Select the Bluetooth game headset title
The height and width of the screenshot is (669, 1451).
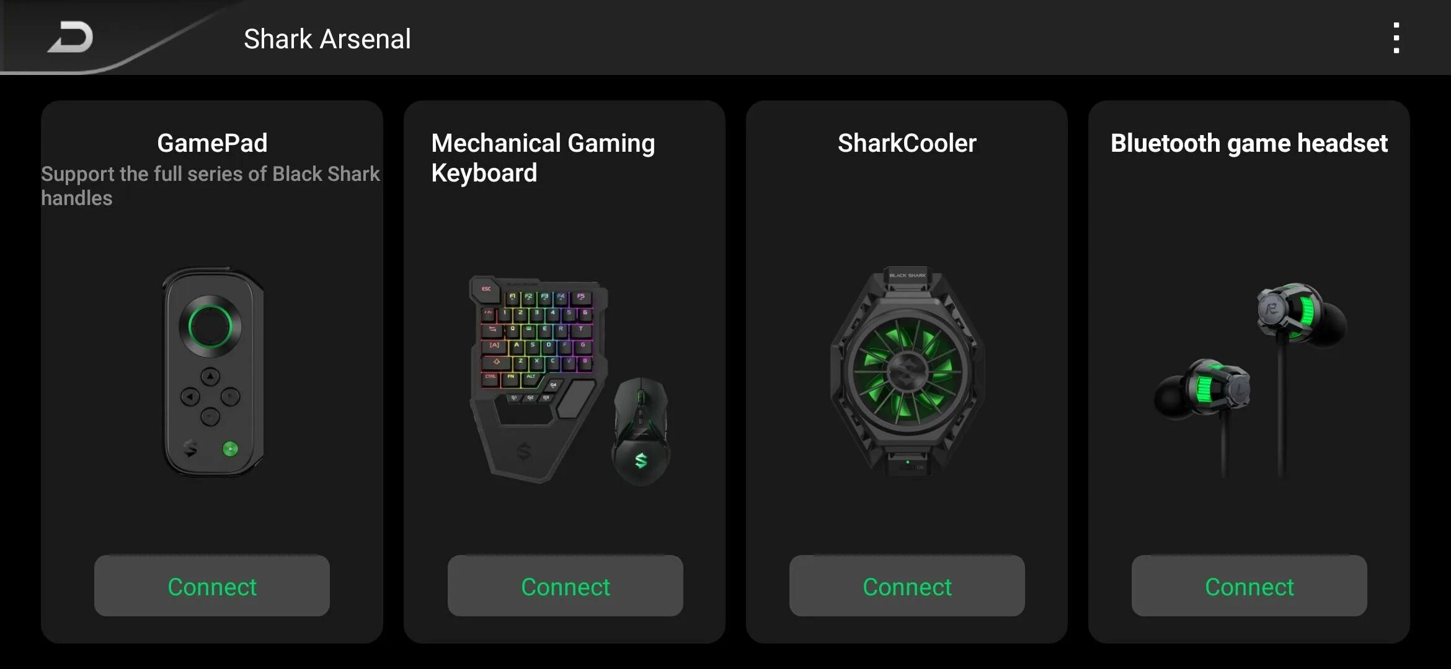pos(1249,143)
